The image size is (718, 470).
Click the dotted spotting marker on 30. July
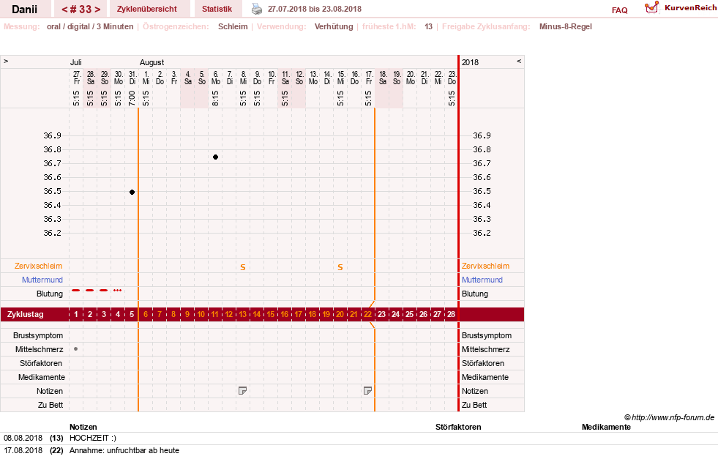[x=118, y=291]
